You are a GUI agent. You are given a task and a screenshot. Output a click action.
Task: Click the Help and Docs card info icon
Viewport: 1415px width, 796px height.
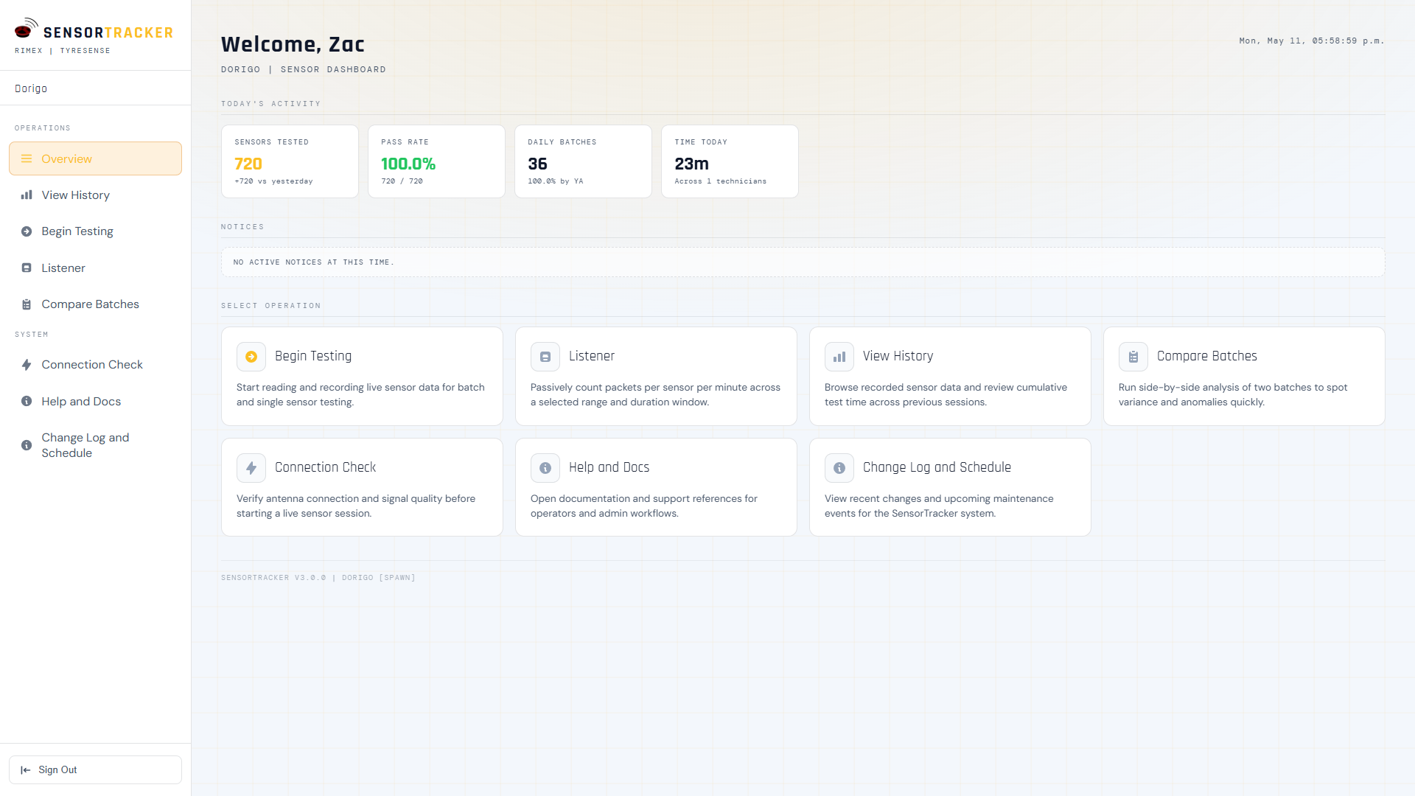pos(545,468)
